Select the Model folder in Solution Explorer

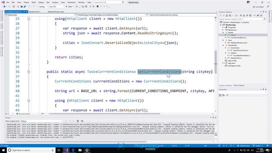230,32
